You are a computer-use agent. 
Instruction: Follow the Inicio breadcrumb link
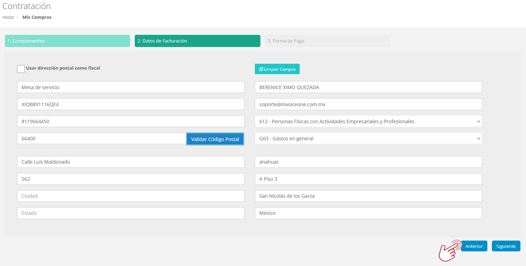(x=8, y=17)
